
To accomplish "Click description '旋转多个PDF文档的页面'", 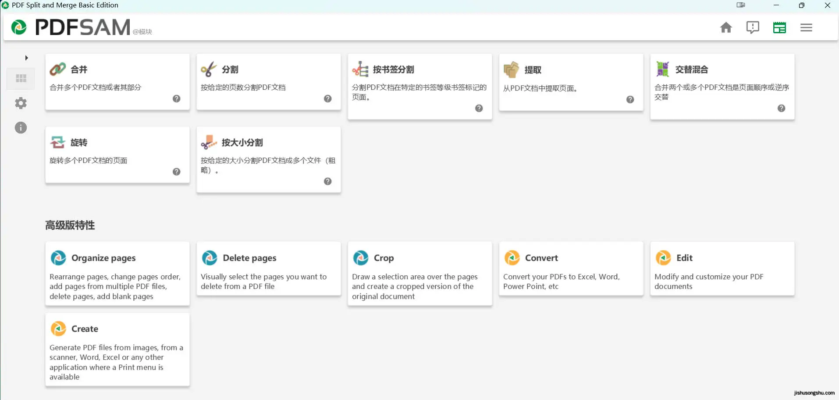I will 89,160.
